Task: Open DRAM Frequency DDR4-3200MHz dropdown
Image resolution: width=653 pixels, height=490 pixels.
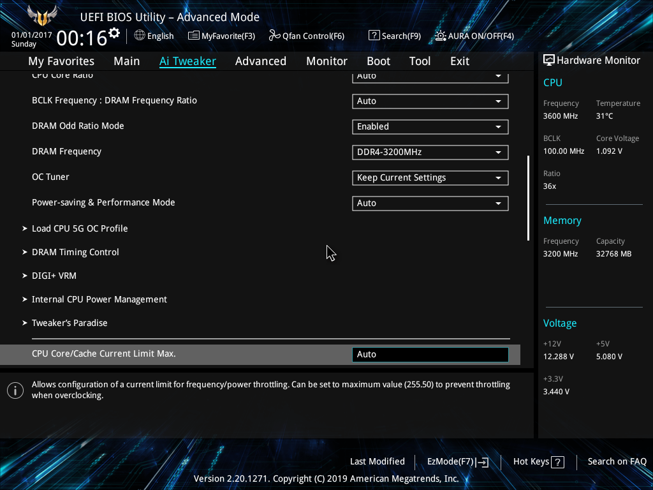Action: pos(430,152)
